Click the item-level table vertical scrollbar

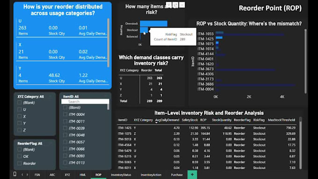coord(300,143)
